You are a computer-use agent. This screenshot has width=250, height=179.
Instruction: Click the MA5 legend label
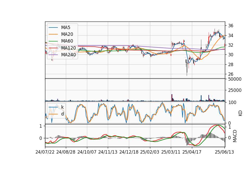pyautogui.click(x=66, y=27)
